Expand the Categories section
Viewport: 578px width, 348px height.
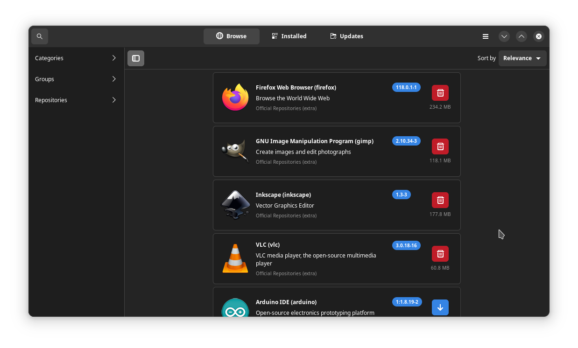click(76, 58)
